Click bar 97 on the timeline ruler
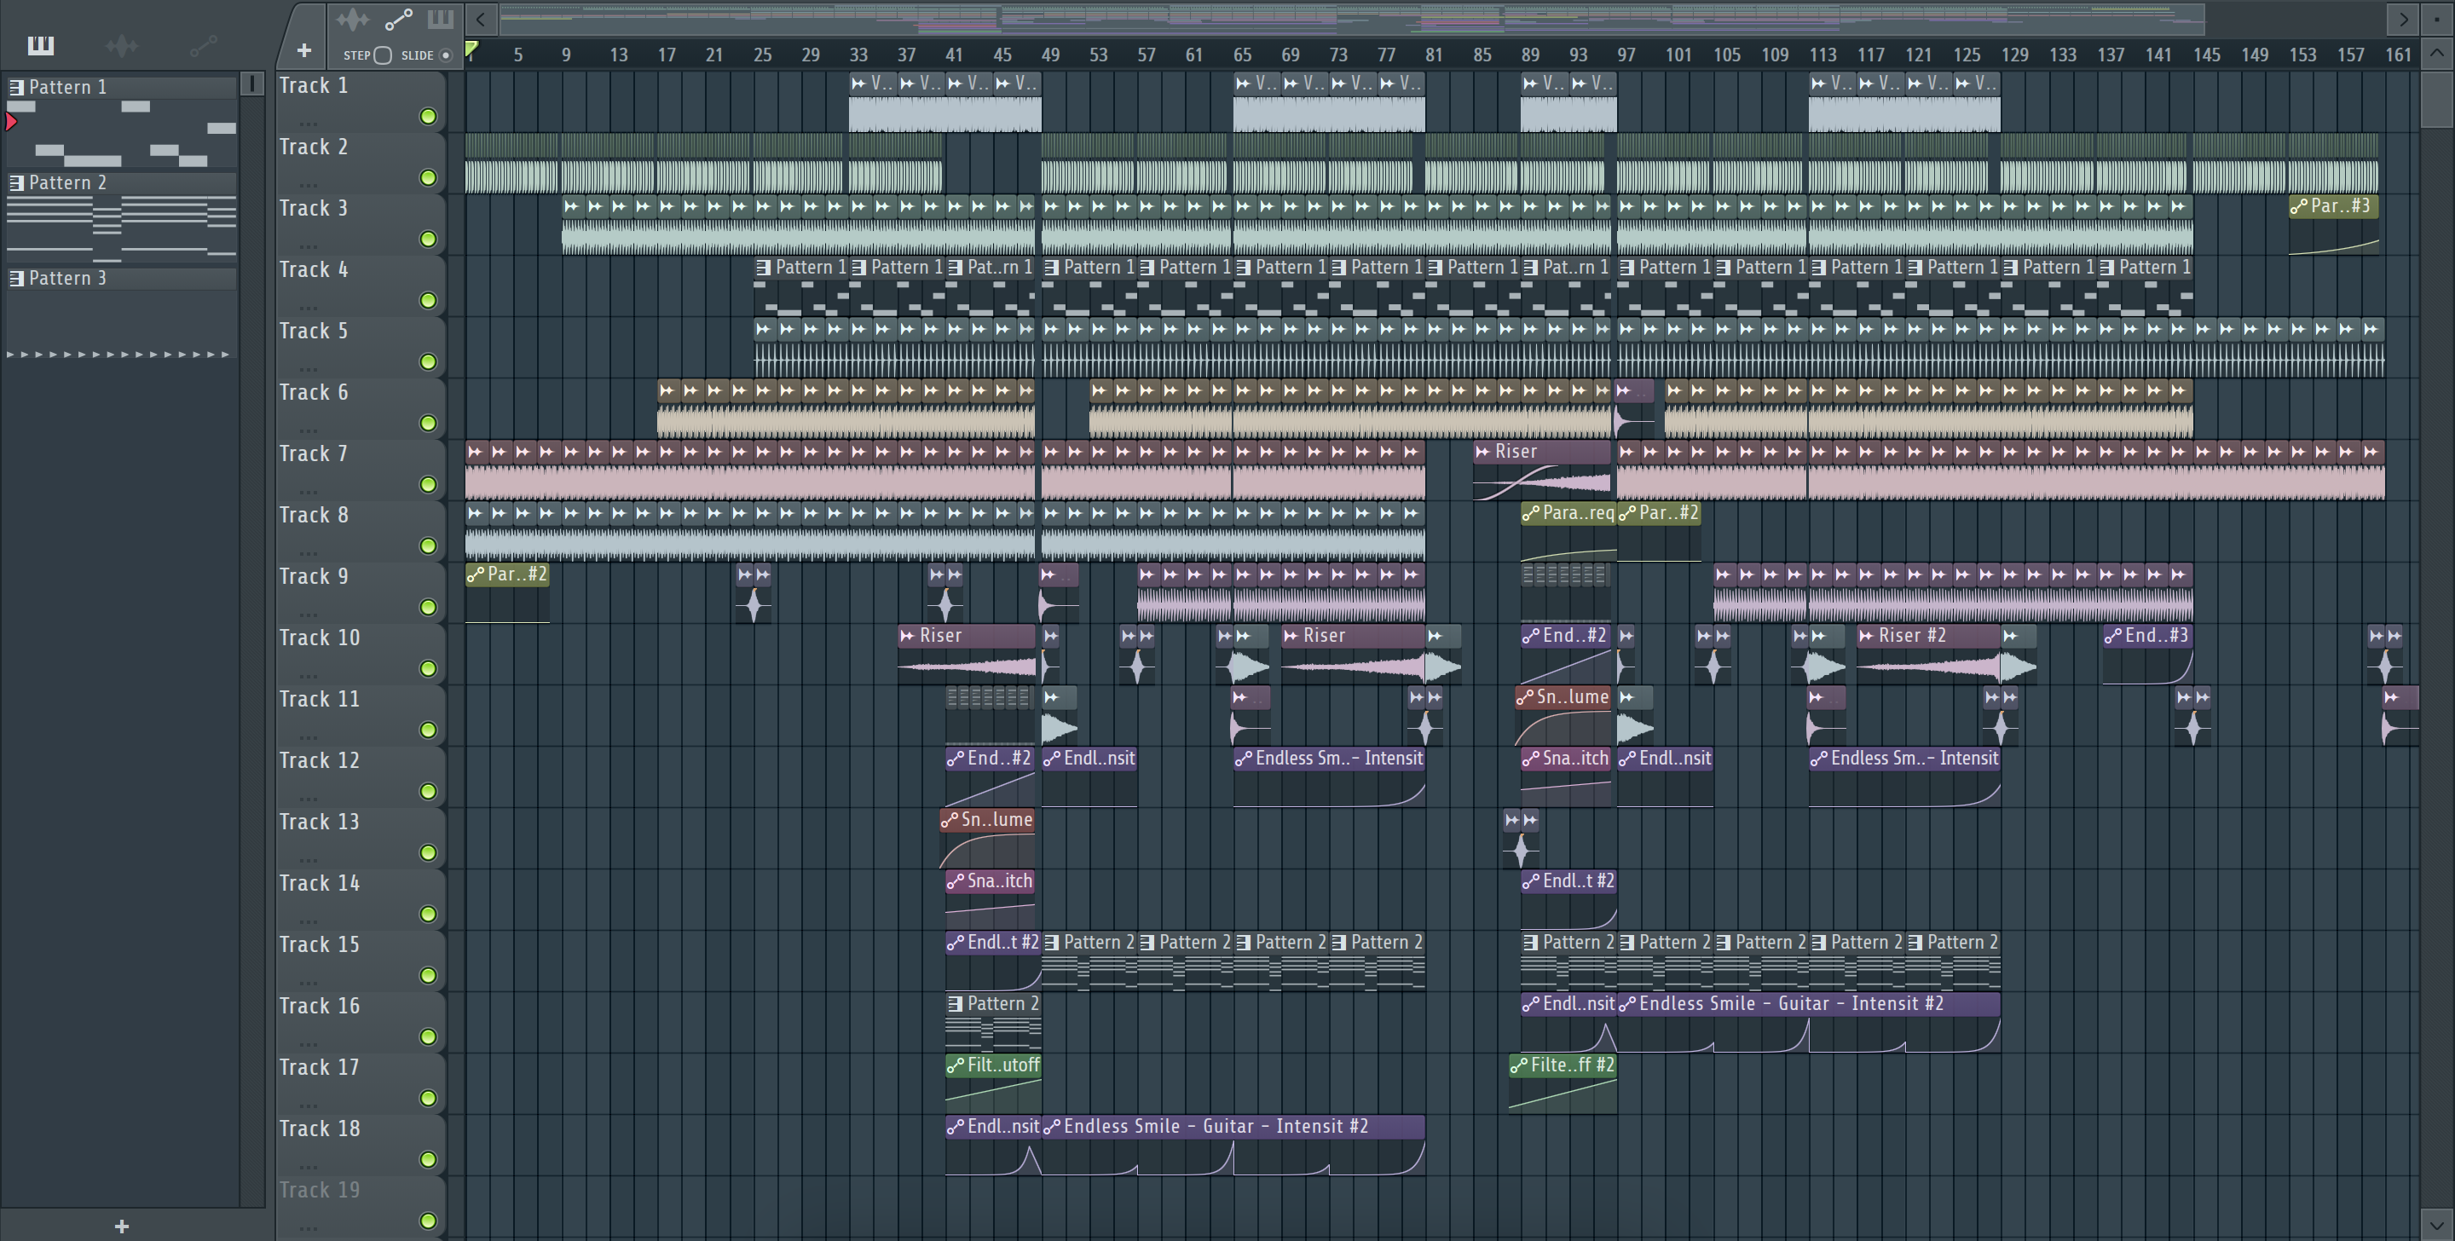The width and height of the screenshot is (2455, 1241). [1626, 55]
